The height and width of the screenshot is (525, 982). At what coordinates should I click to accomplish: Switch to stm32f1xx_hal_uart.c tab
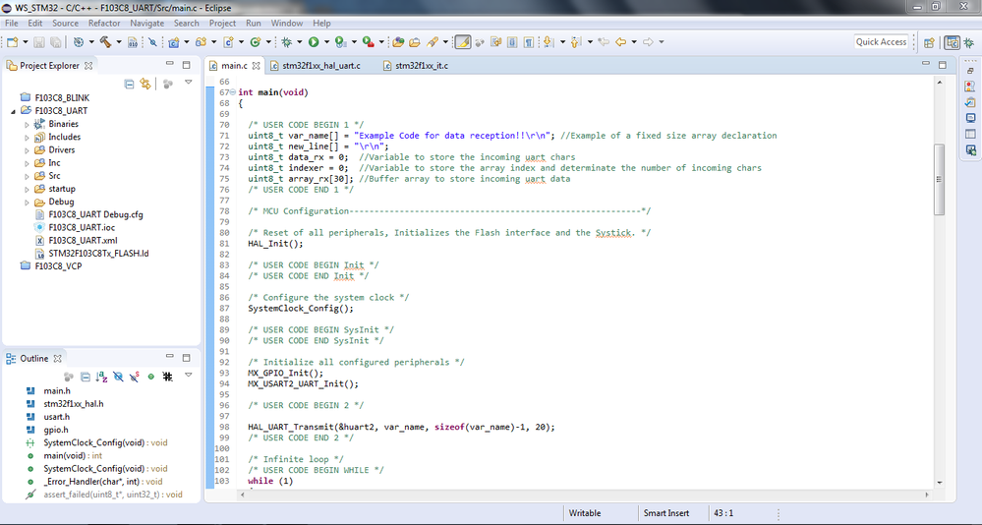[315, 65]
